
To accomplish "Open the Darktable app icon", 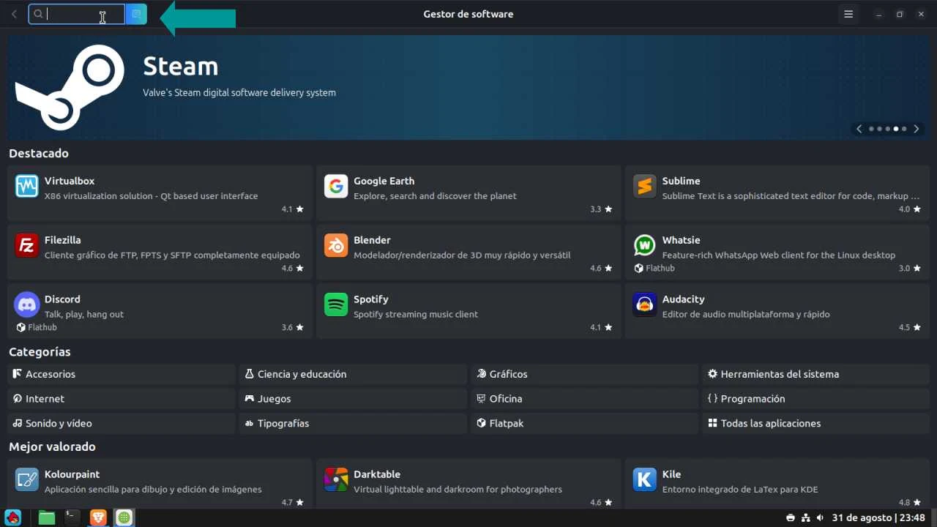I will point(336,479).
